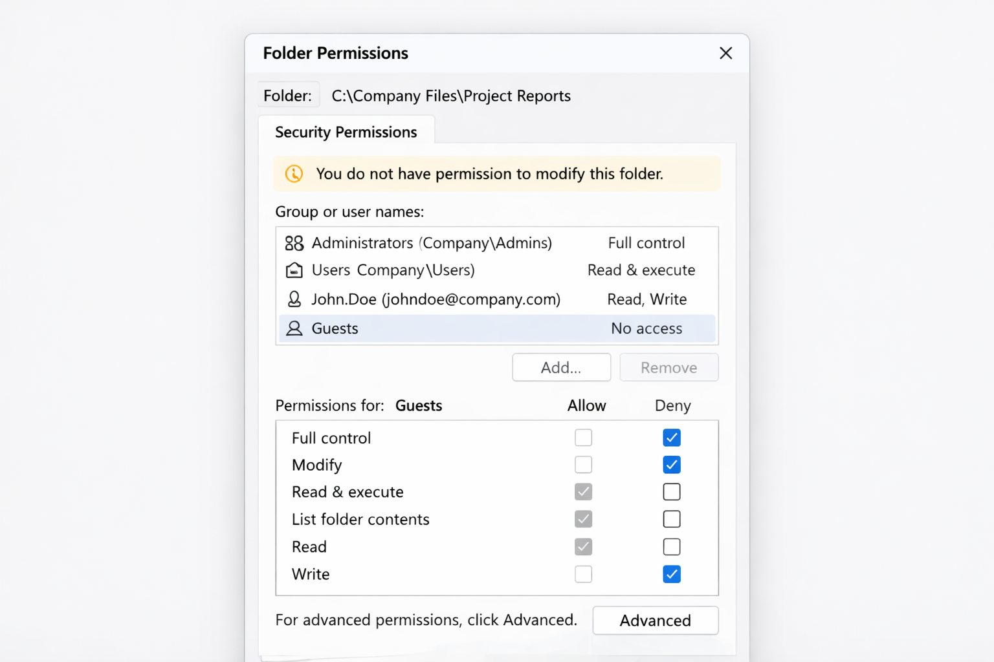
Task: Click the Users group icon
Action: [x=294, y=270]
